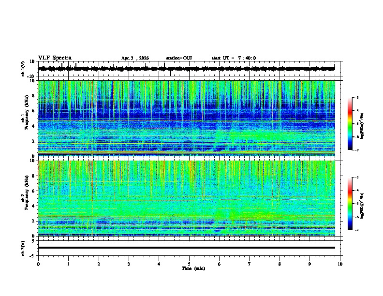Click the "station=OUI" header label
This screenshot has width=383, height=296.
pyautogui.click(x=179, y=58)
